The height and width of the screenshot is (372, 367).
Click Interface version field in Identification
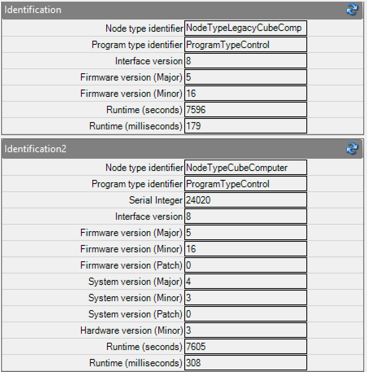(245, 61)
